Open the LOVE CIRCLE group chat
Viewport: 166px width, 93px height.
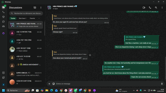coord(25,74)
